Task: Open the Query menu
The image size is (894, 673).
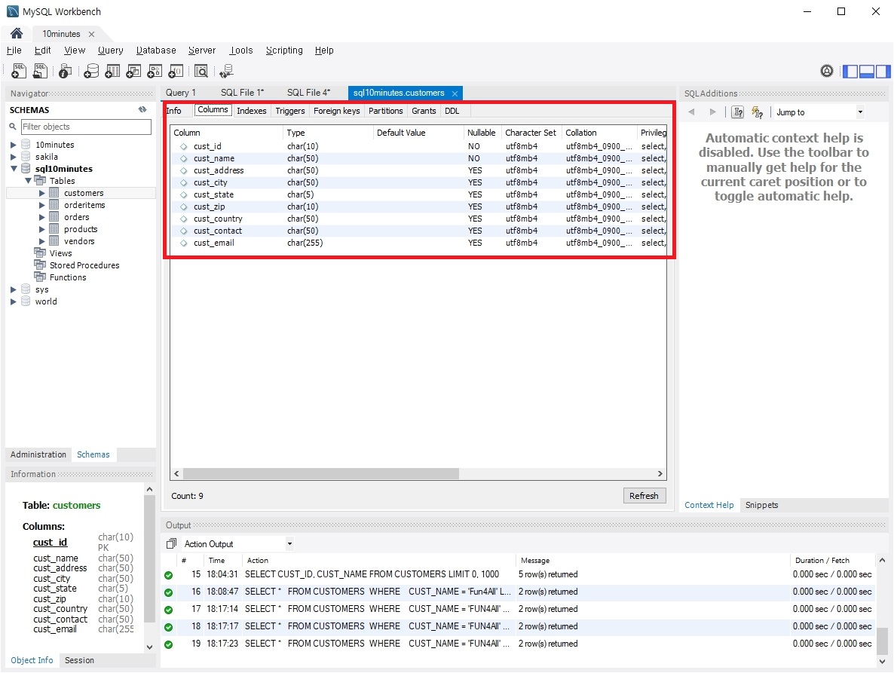Action: tap(111, 50)
